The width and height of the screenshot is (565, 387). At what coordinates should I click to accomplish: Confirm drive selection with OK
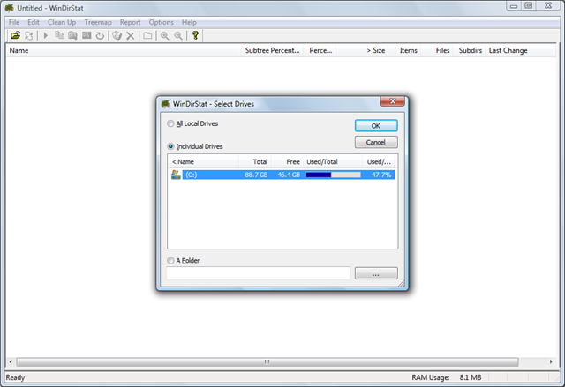(376, 126)
